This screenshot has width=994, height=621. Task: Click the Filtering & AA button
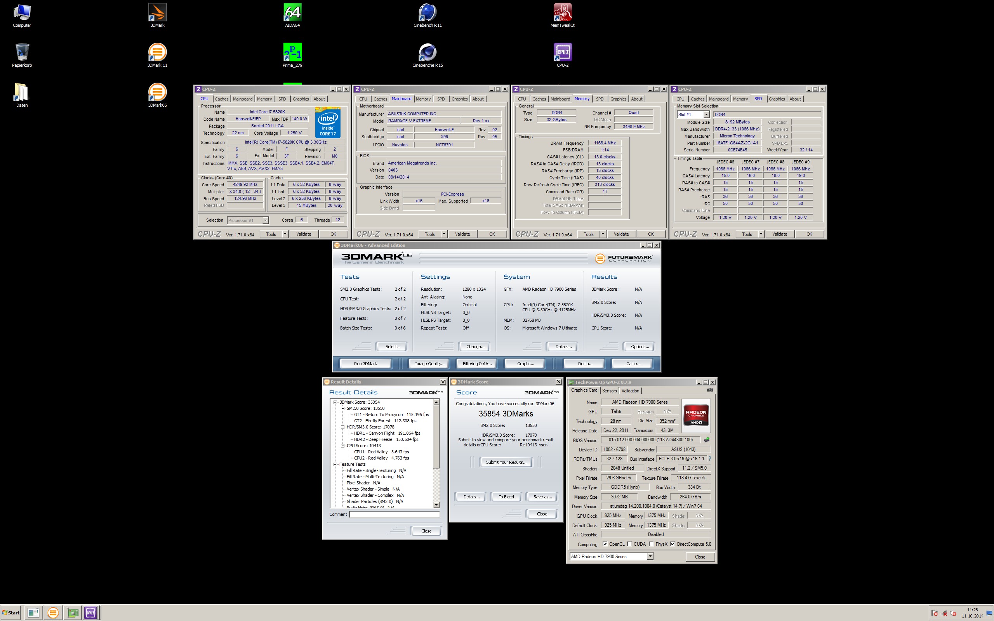click(x=477, y=364)
